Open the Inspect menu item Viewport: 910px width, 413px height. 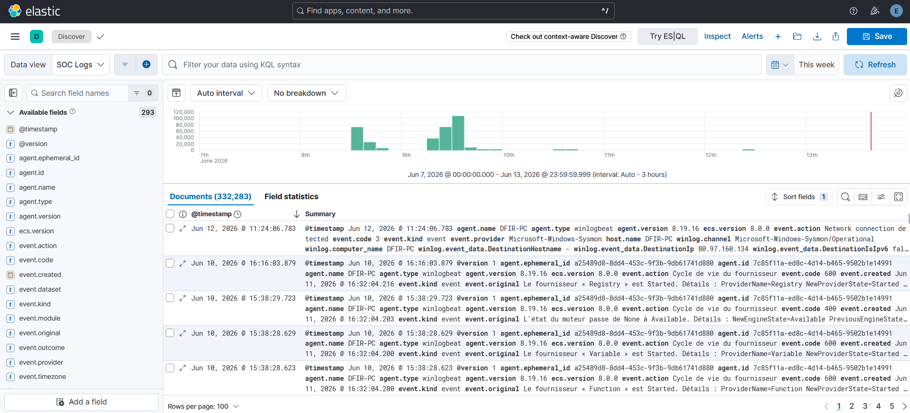[717, 37]
